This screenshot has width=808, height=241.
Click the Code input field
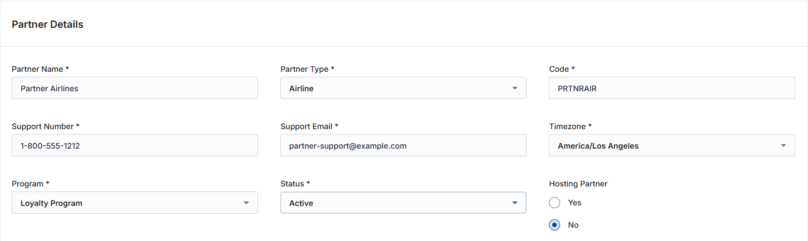[x=671, y=88]
